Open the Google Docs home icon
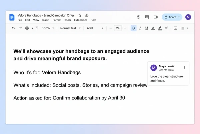200x134 pixels. click(x=12, y=17)
